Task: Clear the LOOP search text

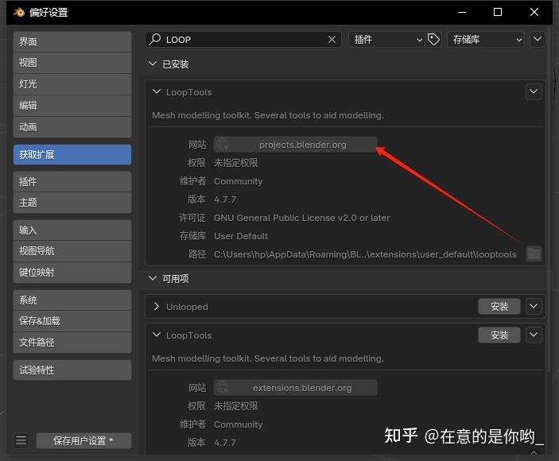Action: pos(332,39)
